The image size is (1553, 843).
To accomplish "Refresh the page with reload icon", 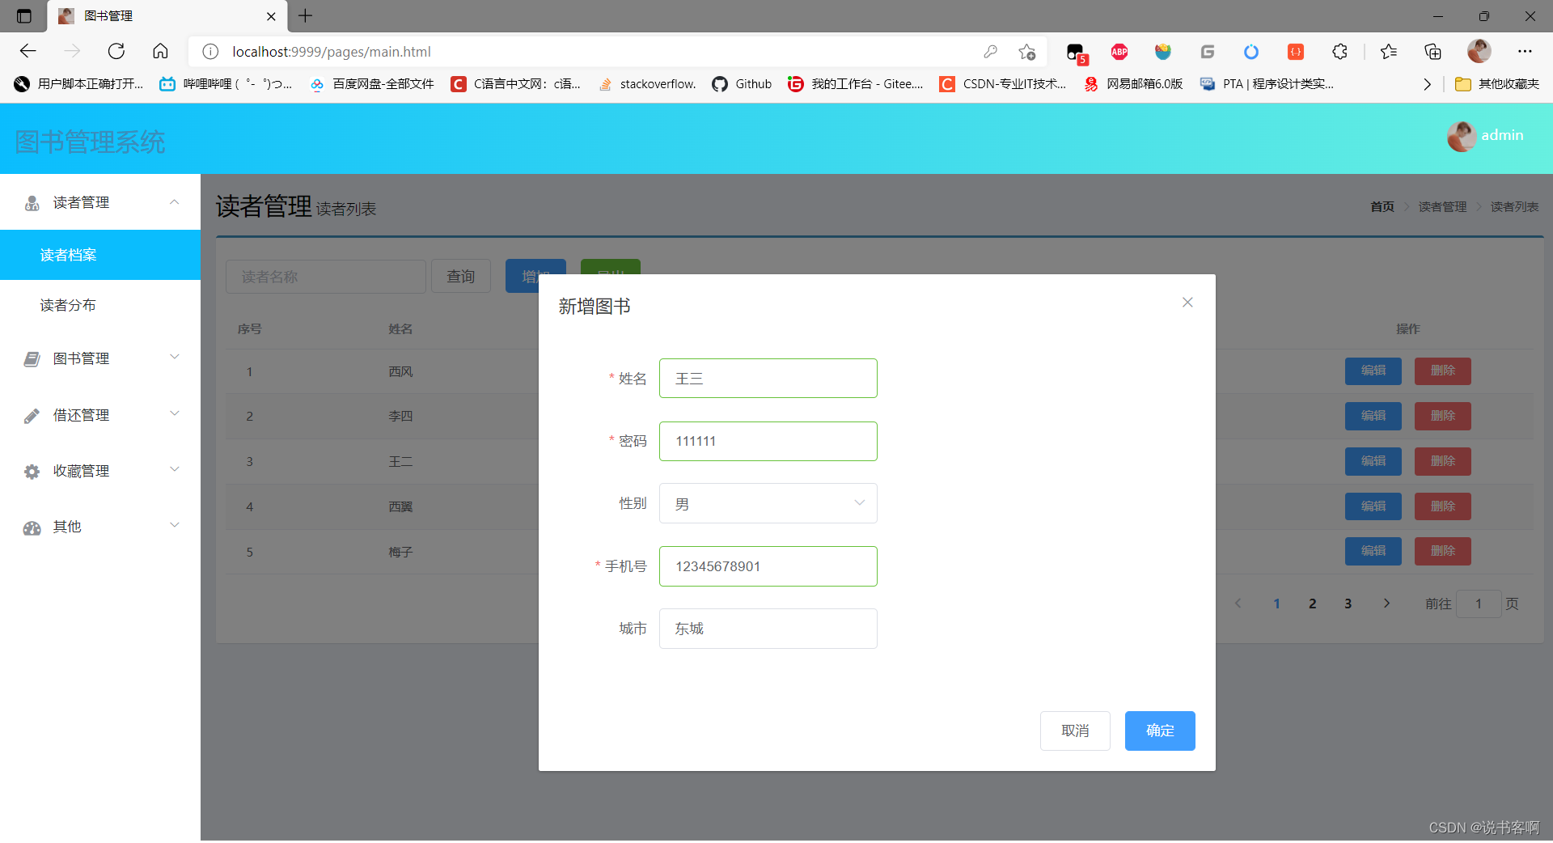I will coord(116,51).
